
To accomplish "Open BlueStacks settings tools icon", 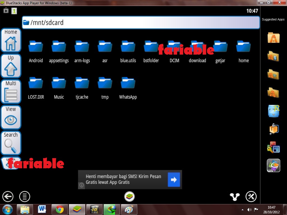I will point(251,197).
